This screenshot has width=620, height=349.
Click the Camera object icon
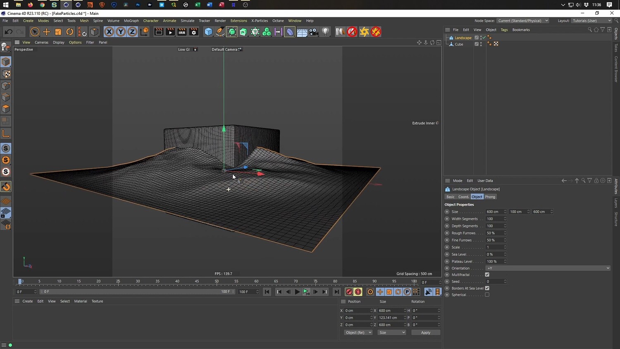coord(314,32)
